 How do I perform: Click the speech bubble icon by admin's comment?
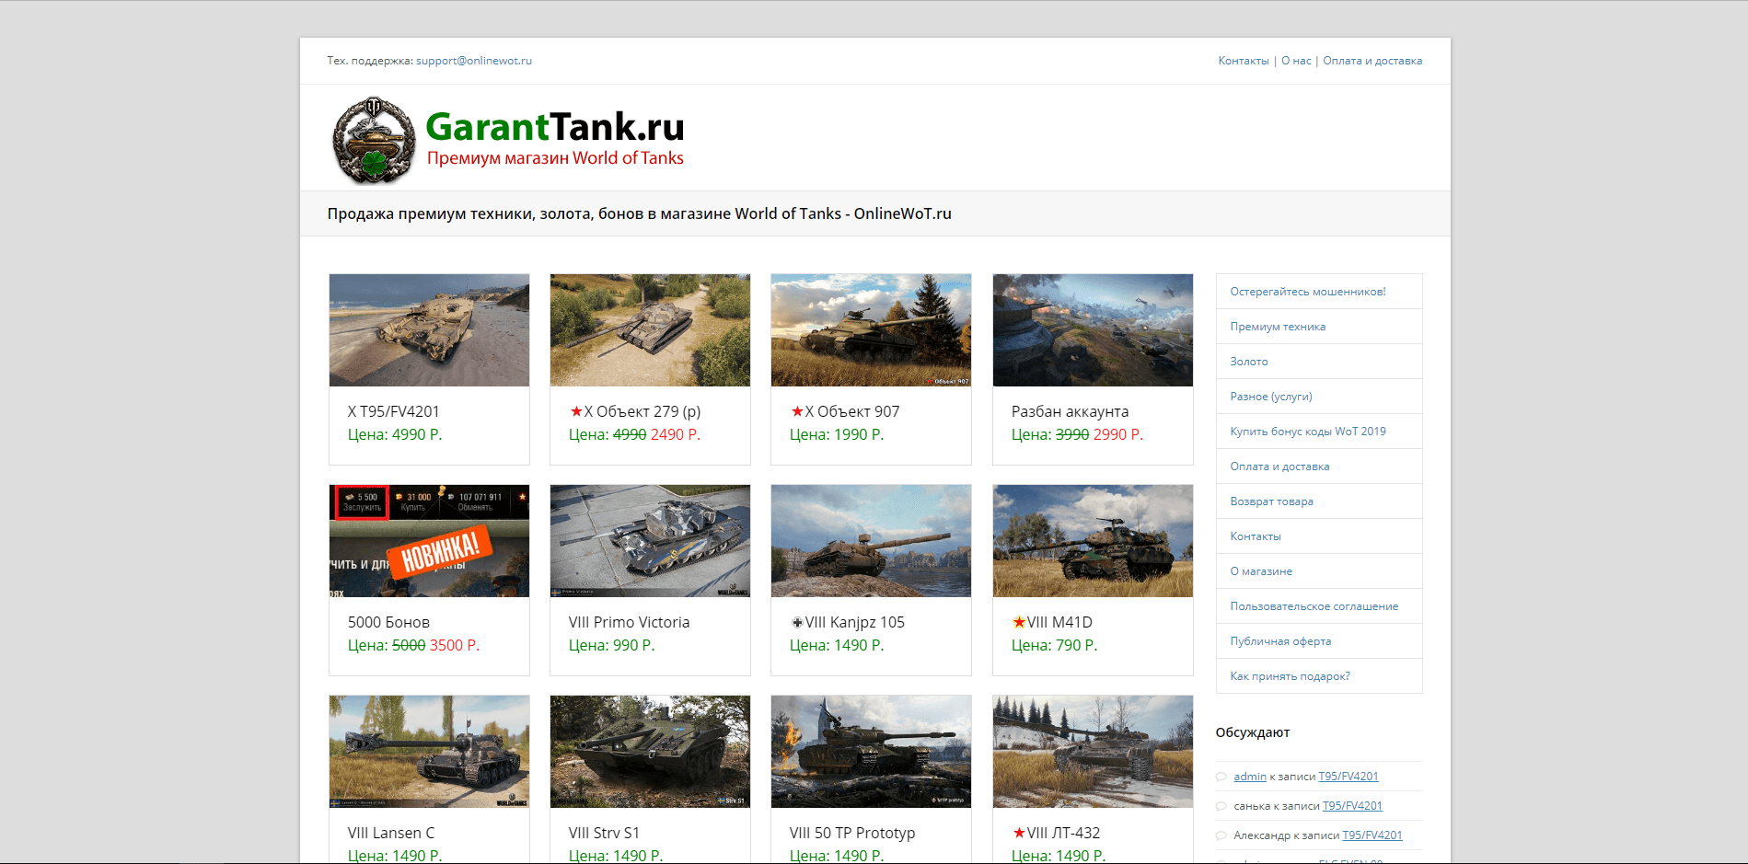[x=1222, y=776]
